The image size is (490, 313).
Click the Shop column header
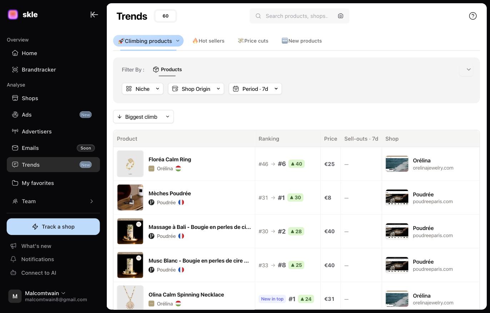(392, 139)
